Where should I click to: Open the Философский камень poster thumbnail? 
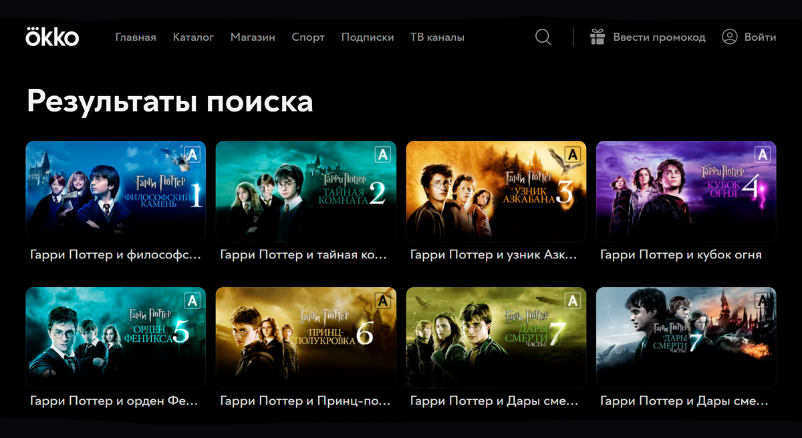[116, 191]
